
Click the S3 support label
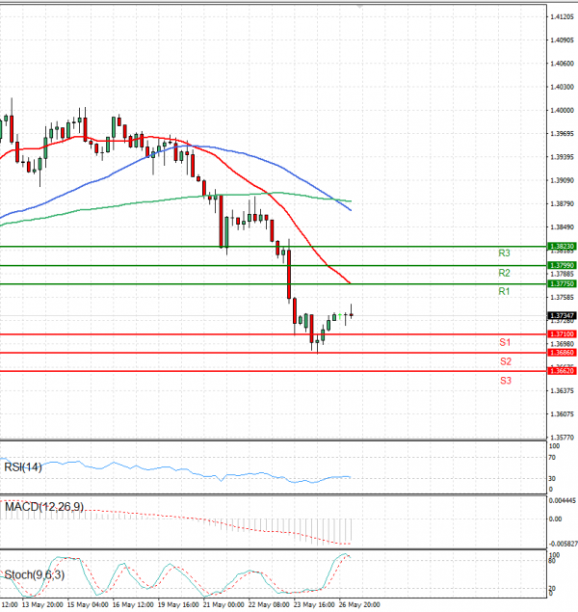pyautogui.click(x=506, y=381)
